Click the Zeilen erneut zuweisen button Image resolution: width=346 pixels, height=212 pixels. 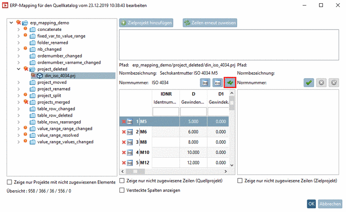[210, 23]
